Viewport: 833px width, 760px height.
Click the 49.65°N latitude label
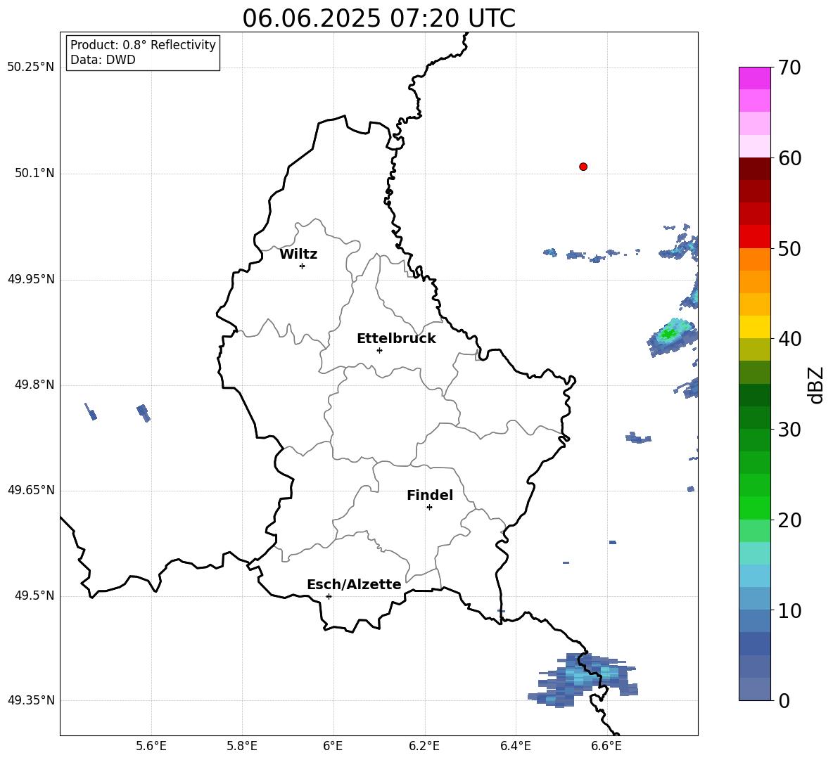click(31, 490)
